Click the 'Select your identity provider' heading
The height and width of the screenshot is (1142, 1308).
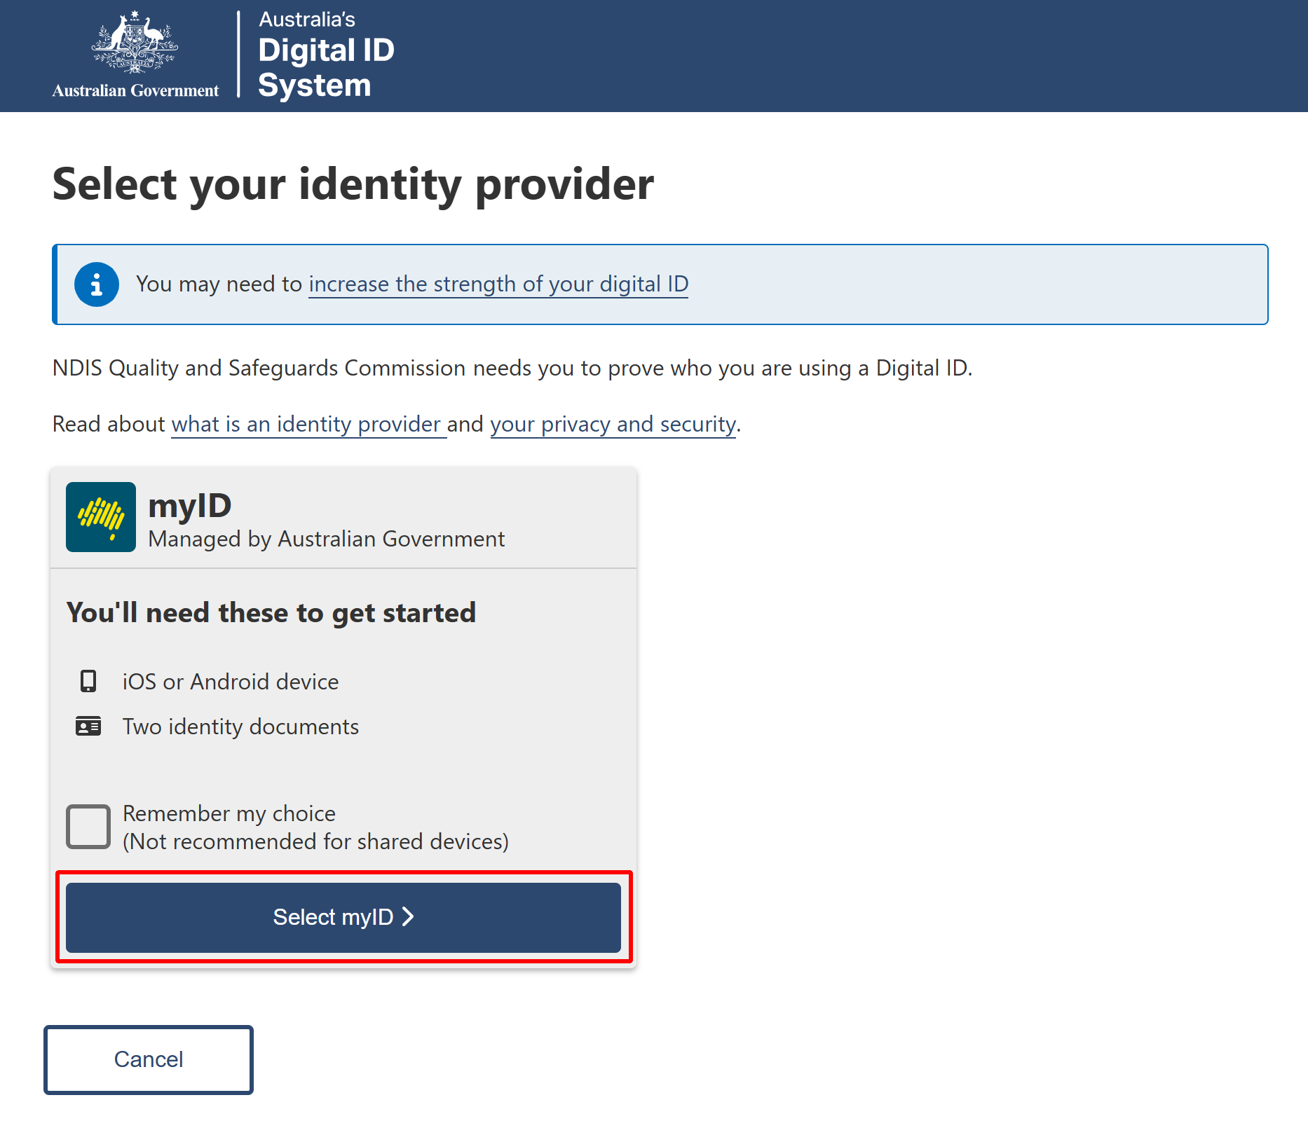[353, 184]
